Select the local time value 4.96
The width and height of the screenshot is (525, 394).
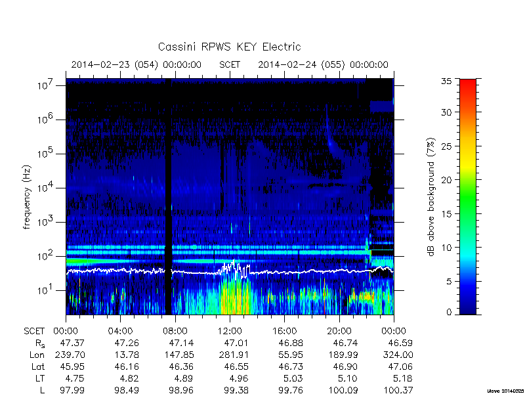point(239,379)
